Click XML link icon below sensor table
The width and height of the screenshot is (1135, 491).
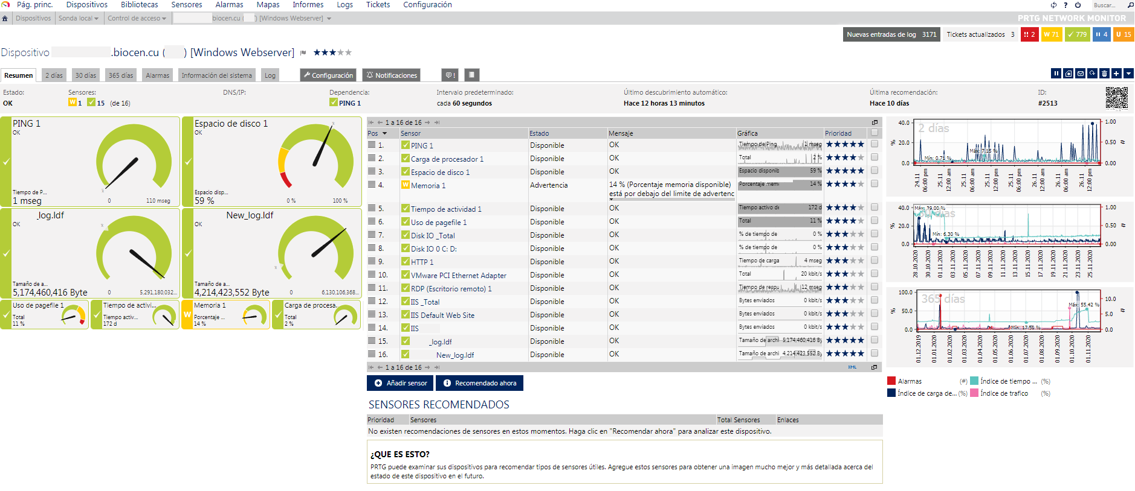(x=852, y=367)
